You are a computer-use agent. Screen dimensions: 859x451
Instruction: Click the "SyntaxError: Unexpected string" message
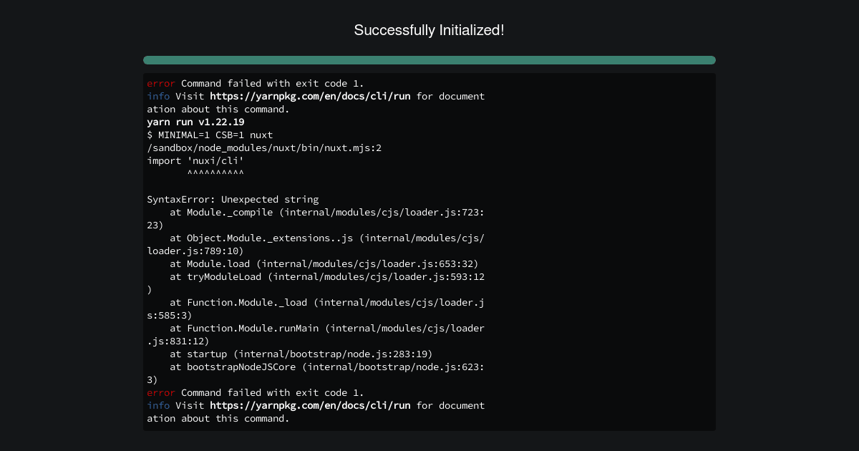point(233,199)
